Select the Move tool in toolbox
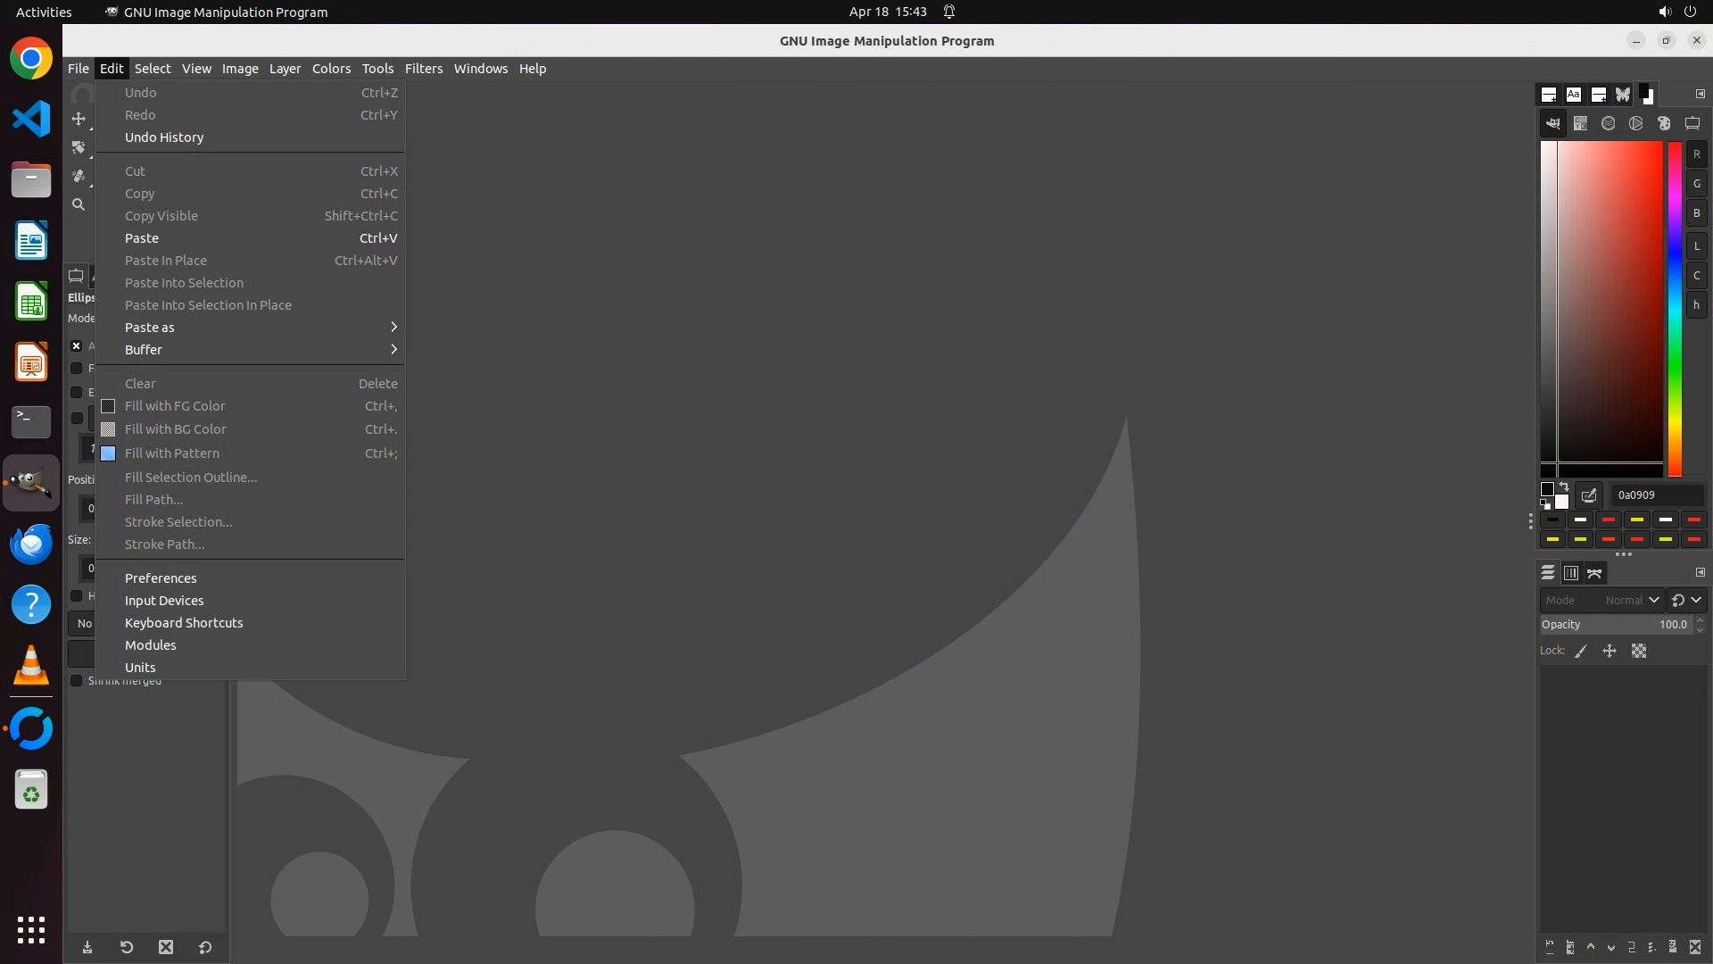Viewport: 1713px width, 964px height. click(79, 119)
